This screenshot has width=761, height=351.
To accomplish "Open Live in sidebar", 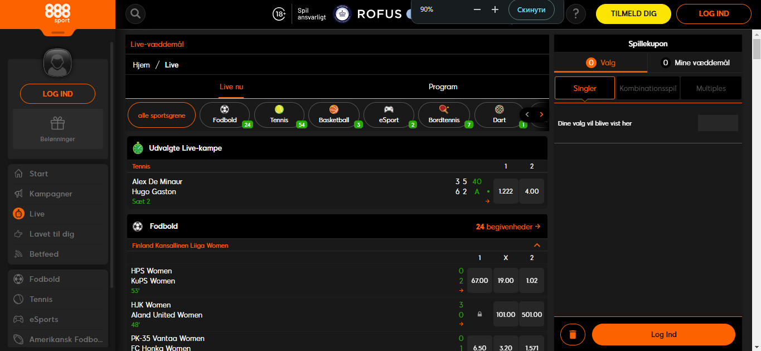I will [x=58, y=214].
